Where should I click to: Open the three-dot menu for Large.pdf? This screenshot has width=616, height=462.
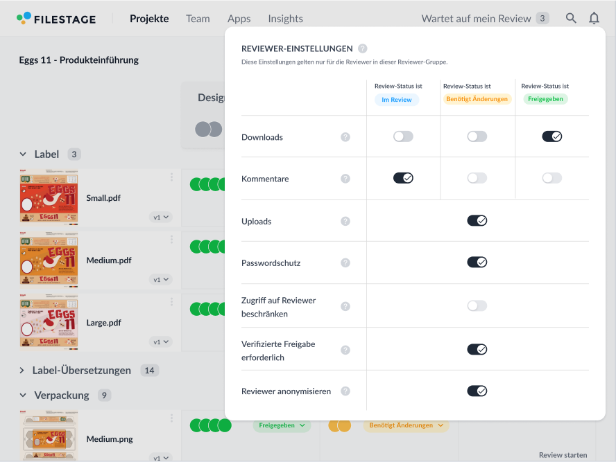tap(171, 301)
